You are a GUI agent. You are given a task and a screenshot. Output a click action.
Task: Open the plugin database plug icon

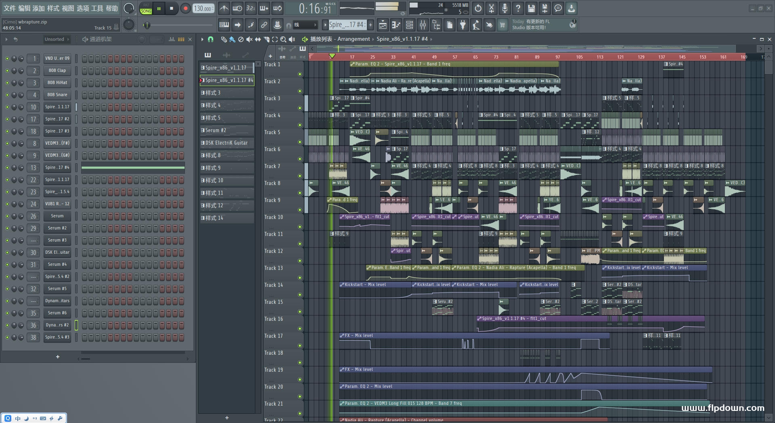coord(463,25)
